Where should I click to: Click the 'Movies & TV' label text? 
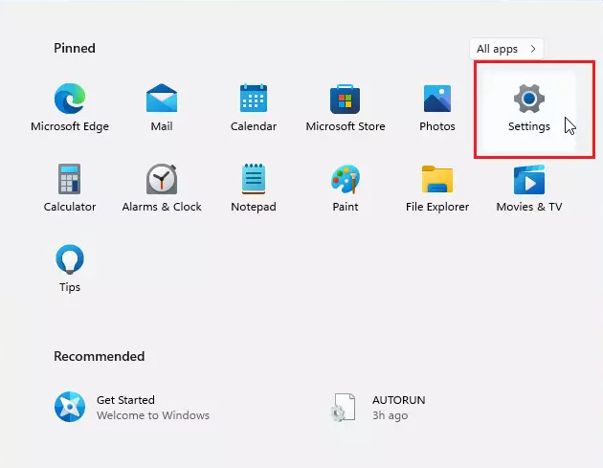[529, 207]
